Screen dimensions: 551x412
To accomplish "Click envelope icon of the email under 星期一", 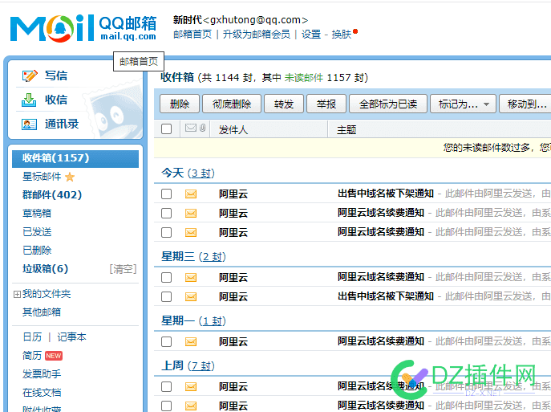I will (191, 341).
